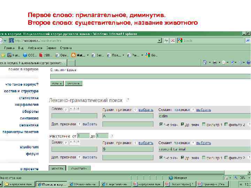Enable 'фильтр 1' for the first word
This screenshot has width=251, height=188.
pos(204,124)
